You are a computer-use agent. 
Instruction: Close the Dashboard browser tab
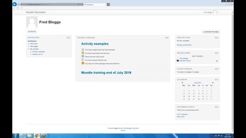tap(105, 5)
